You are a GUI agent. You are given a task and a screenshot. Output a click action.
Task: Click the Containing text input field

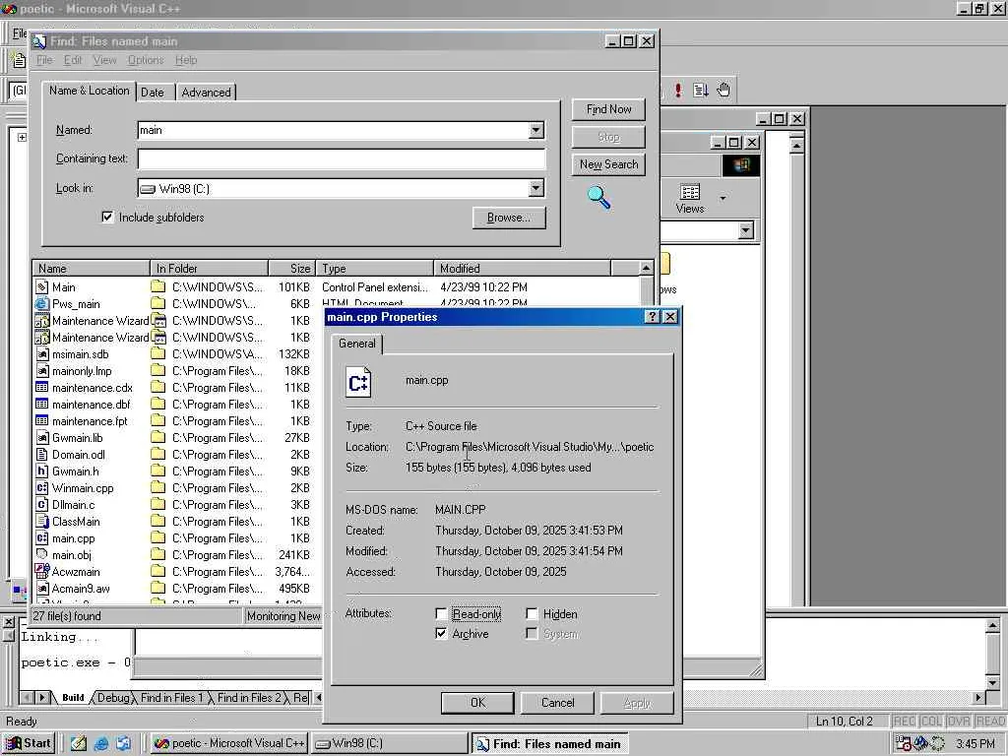[x=342, y=158]
